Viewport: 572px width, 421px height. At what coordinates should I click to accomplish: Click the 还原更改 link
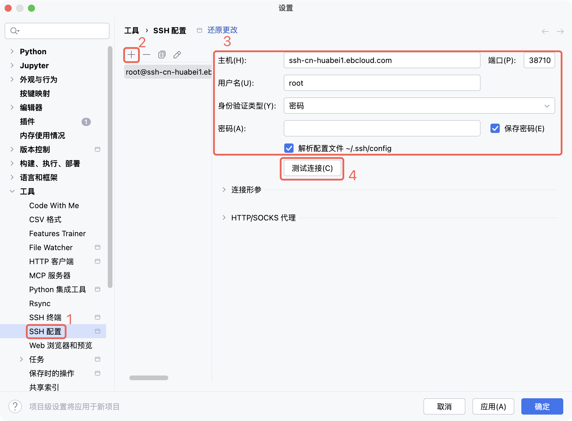point(222,30)
